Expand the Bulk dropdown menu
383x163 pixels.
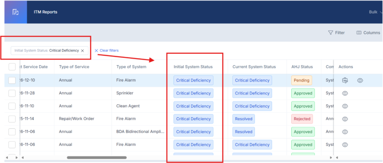click(x=376, y=12)
